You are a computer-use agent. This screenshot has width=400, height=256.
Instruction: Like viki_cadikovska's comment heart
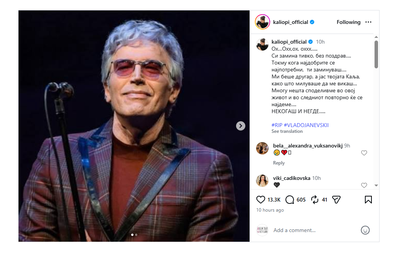pos(364,185)
